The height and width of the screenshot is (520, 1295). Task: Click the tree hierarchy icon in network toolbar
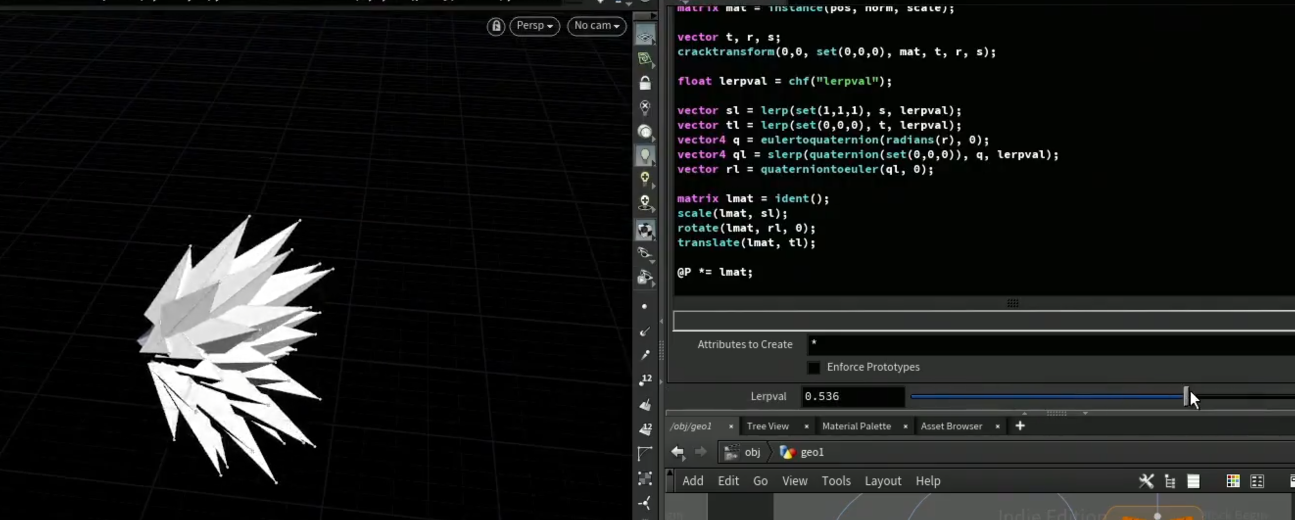tap(1170, 481)
